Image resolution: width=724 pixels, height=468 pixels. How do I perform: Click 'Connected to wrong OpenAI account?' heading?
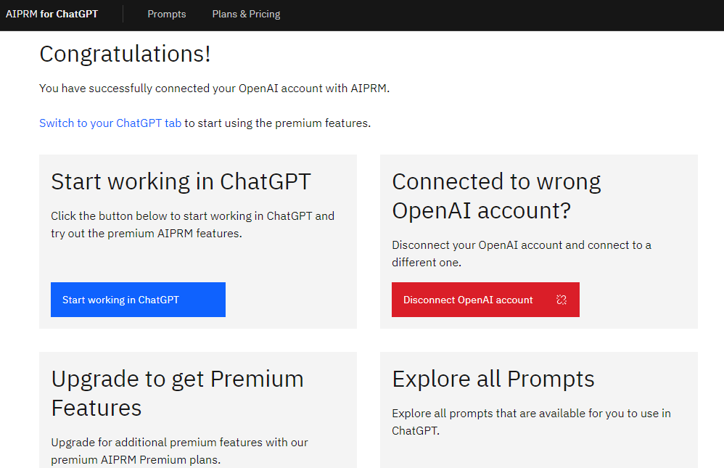tap(496, 196)
